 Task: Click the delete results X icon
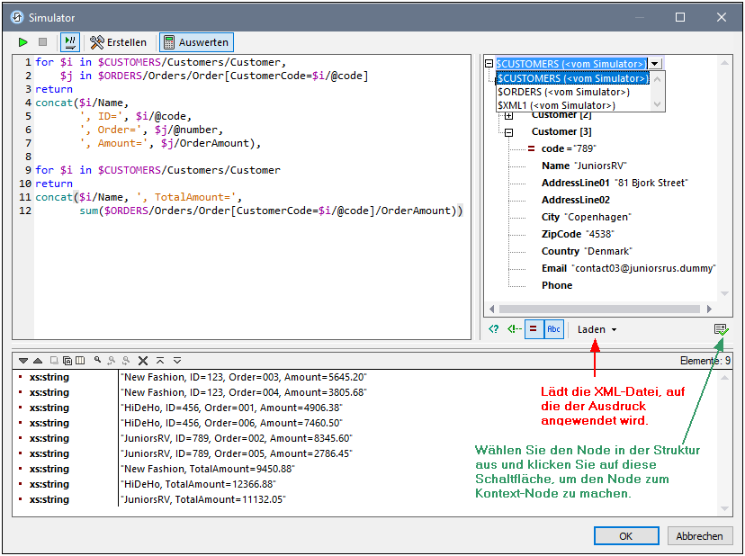coord(142,360)
